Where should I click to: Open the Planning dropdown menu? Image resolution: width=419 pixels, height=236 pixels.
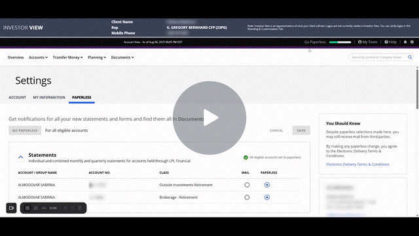[x=97, y=57]
